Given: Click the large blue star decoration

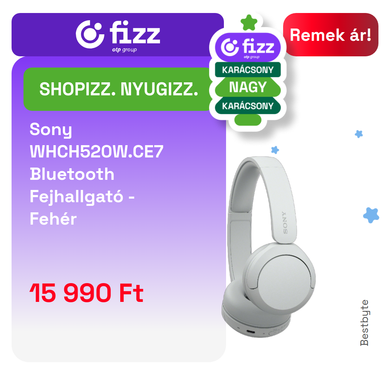Looking at the screenshot, I should pos(371,215).
